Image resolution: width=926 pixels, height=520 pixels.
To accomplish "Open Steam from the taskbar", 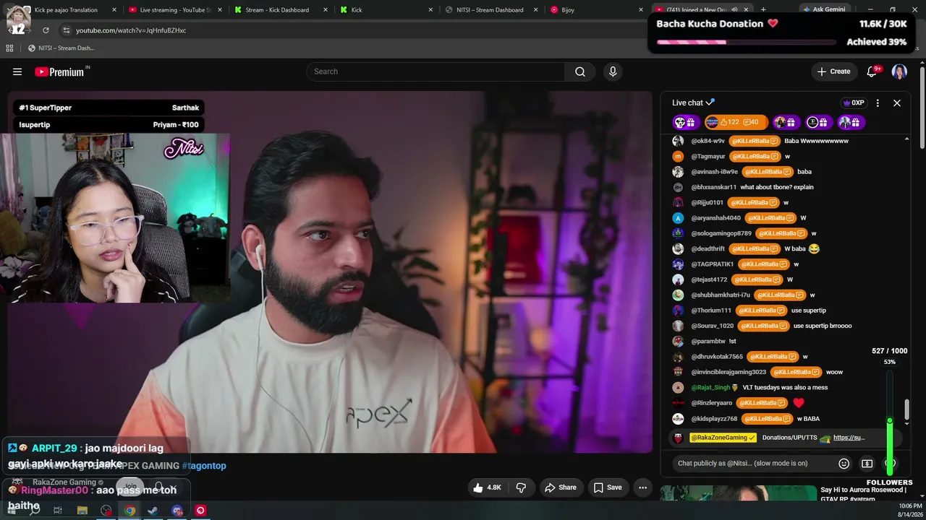I will [153, 511].
